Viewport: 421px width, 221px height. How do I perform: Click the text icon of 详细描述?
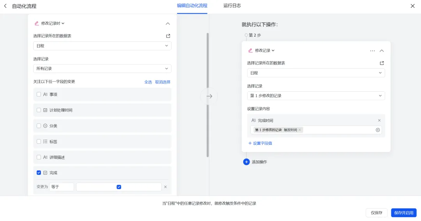click(x=45, y=157)
